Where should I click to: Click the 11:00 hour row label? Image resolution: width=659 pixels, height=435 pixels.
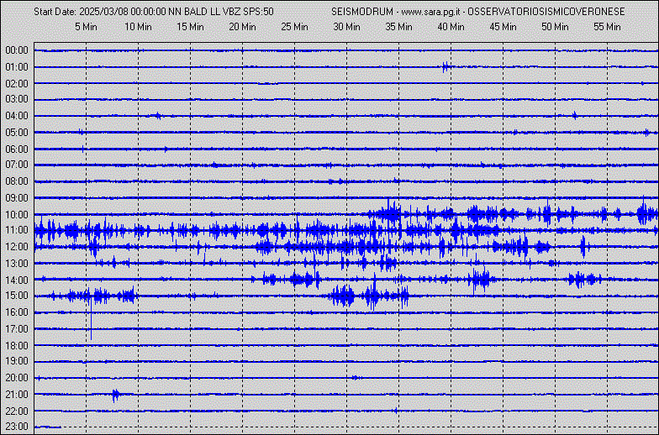pos(17,230)
